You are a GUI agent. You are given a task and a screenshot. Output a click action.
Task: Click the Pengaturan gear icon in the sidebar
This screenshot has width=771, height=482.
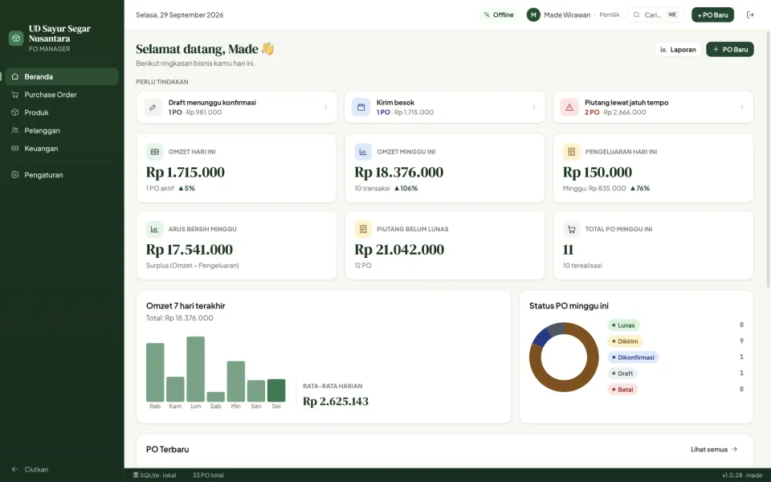point(14,174)
